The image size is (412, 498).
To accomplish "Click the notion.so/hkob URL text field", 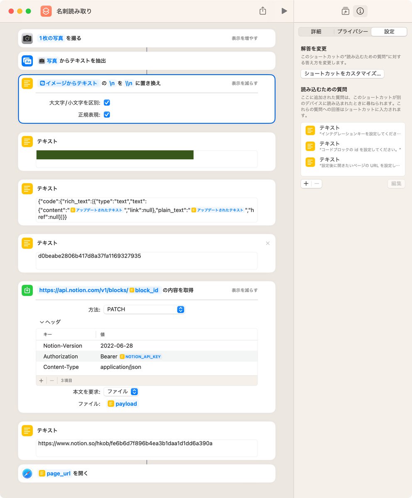I will click(x=147, y=448).
